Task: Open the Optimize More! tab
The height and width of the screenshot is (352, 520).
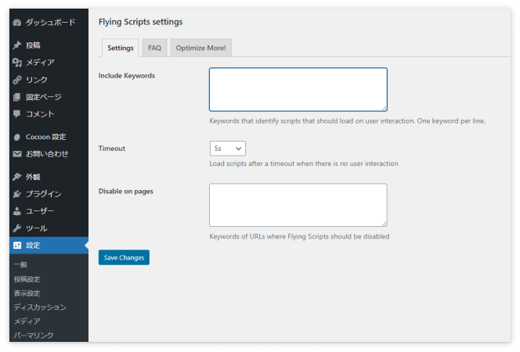Action: tap(201, 48)
